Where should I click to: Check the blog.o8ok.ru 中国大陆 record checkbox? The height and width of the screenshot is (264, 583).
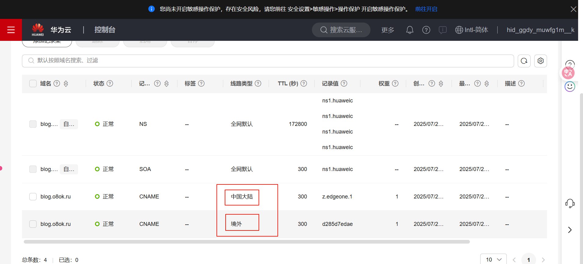33,197
